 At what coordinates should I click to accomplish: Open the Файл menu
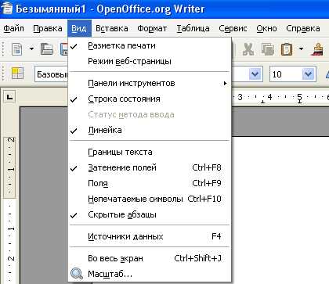(x=13, y=28)
